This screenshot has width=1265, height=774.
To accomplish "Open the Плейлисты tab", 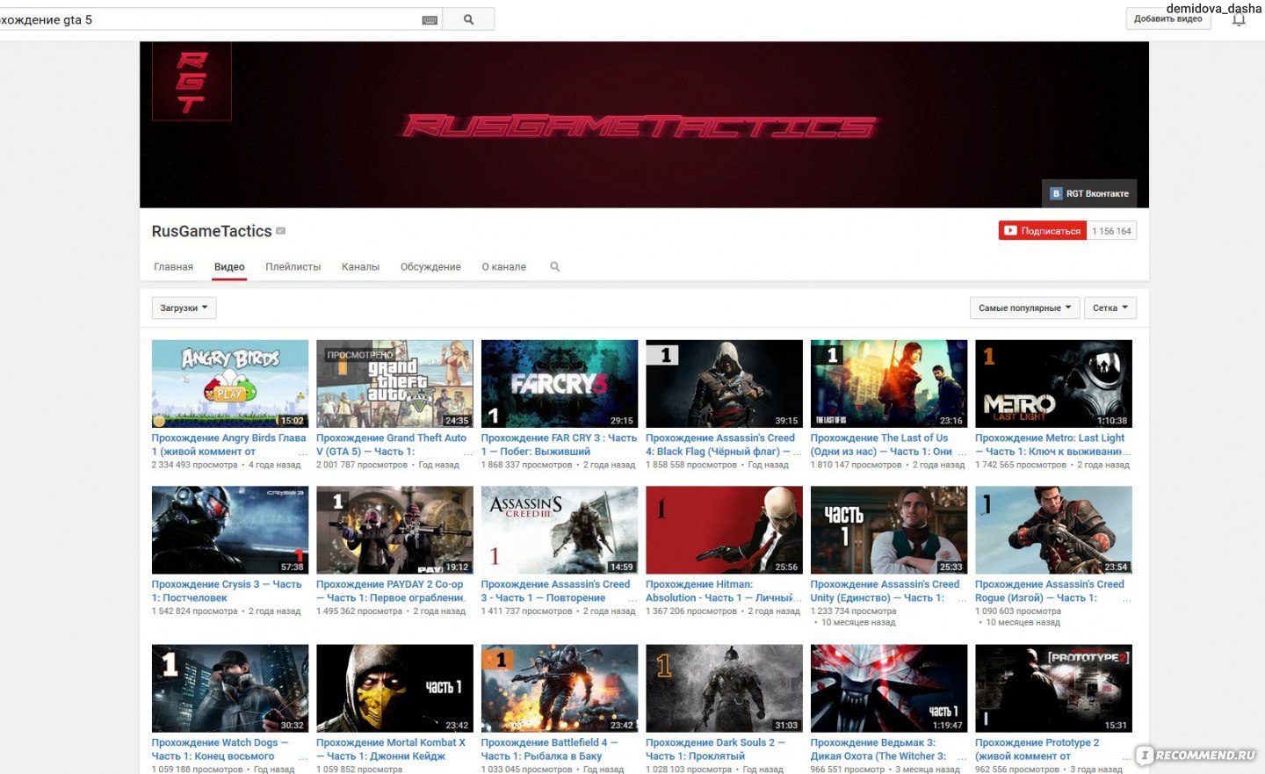I will click(293, 267).
